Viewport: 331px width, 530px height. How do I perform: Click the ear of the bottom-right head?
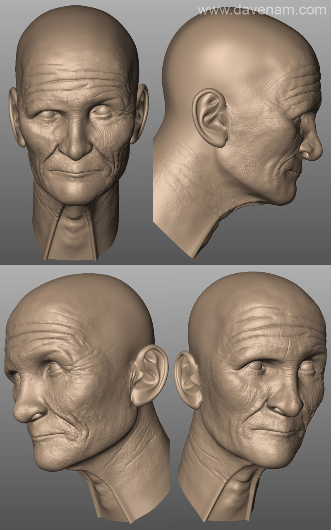coord(188,379)
